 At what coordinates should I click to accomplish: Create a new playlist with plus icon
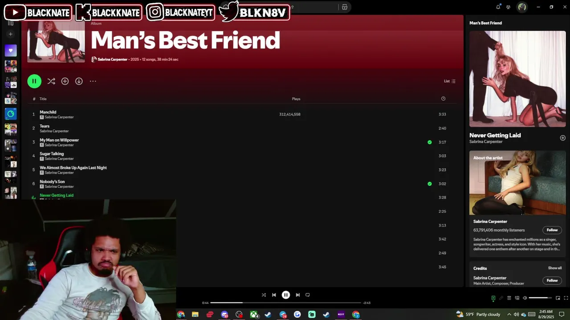(11, 34)
